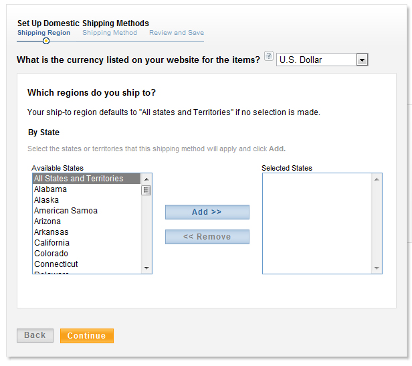The height and width of the screenshot is (366, 412).
Task: Click the orange Continue button
Action: tap(86, 336)
